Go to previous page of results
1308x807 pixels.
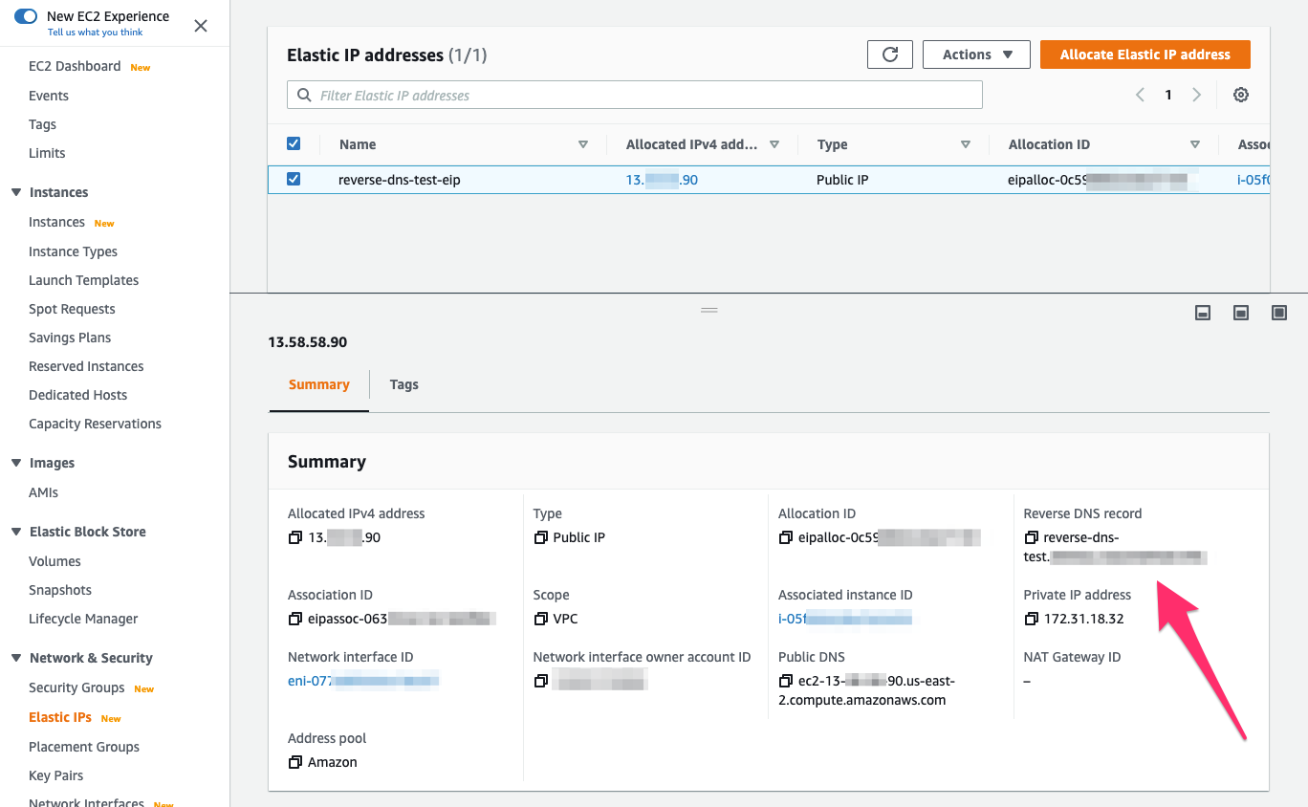tap(1140, 95)
